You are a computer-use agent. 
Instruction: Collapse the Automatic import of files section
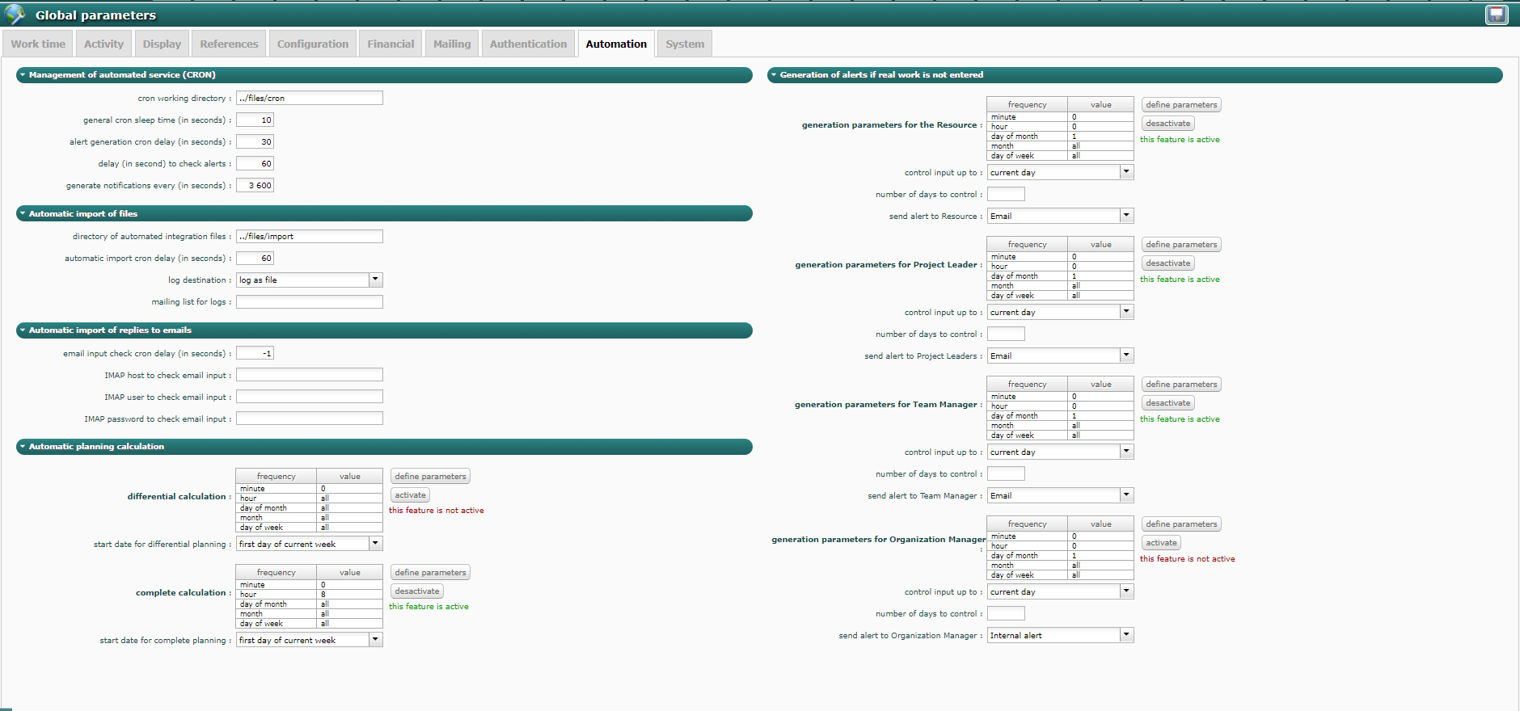[x=23, y=214]
